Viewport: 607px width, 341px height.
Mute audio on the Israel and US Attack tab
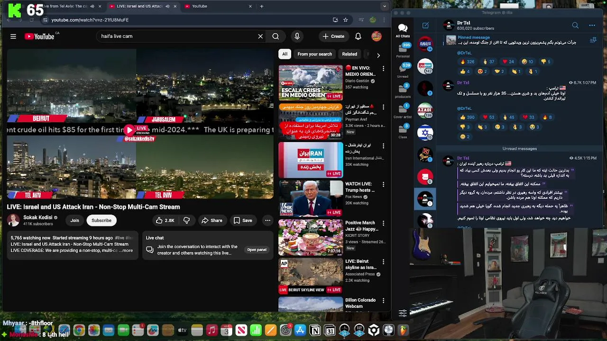click(167, 6)
